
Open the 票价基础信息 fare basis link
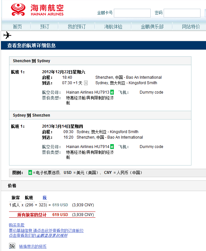(46, 231)
